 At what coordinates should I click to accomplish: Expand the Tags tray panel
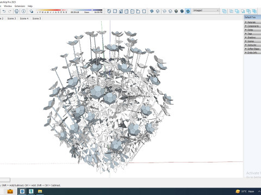pyautogui.click(x=253, y=34)
